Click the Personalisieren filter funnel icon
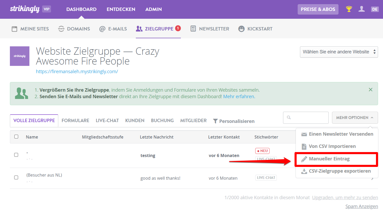This screenshot has height=213, width=383. [215, 121]
